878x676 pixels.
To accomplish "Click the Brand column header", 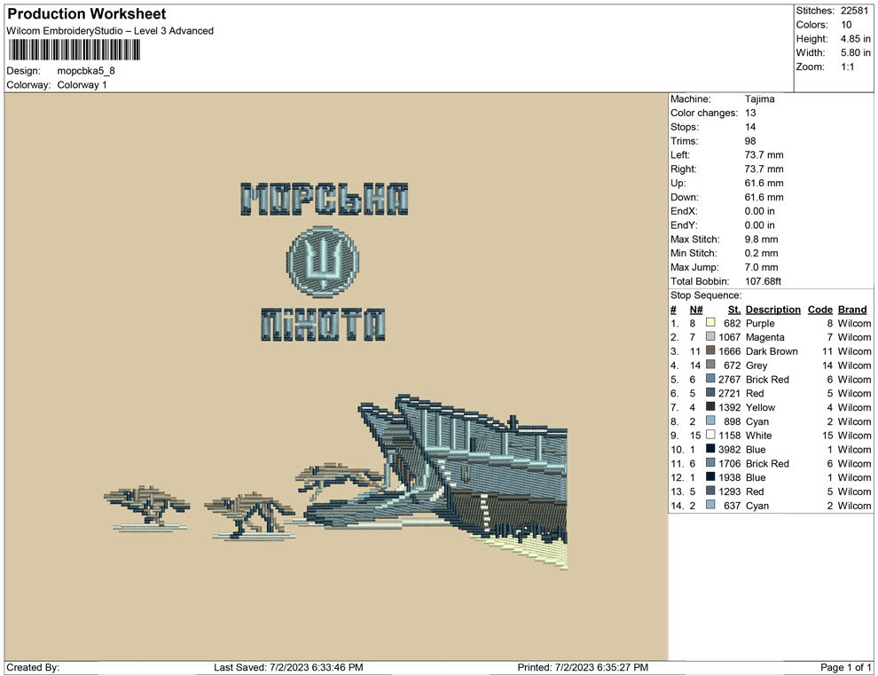I will pyautogui.click(x=851, y=310).
